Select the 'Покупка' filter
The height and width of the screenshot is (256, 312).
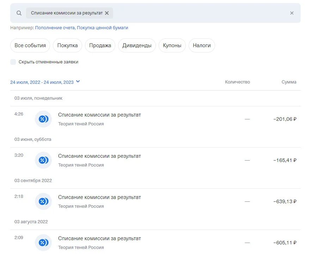(67, 45)
